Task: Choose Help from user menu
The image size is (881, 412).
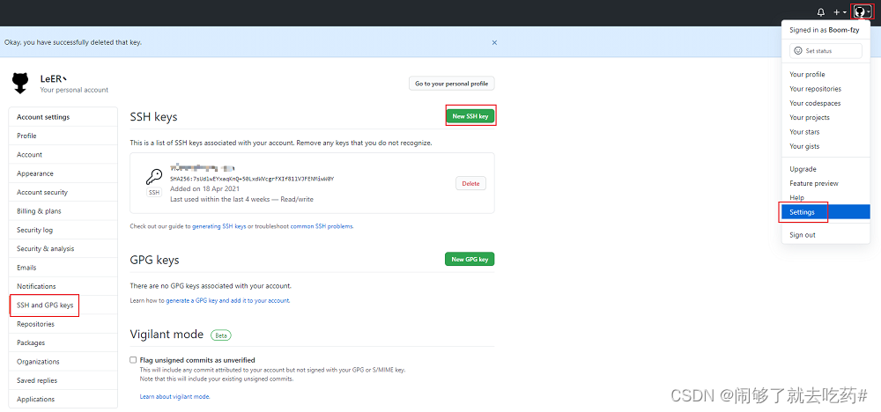Action: 825,197
